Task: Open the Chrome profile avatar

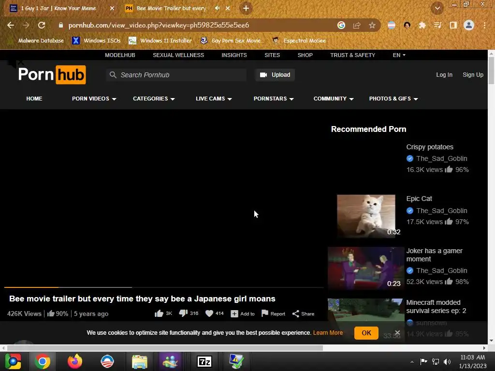Action: [x=469, y=25]
